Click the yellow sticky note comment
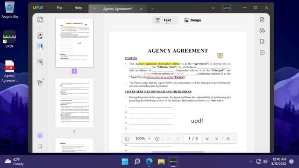Screen dimensions: 299x168 click(220, 56)
